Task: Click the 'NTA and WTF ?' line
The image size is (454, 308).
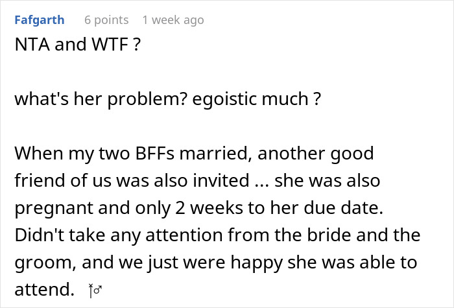Action: click(x=77, y=44)
